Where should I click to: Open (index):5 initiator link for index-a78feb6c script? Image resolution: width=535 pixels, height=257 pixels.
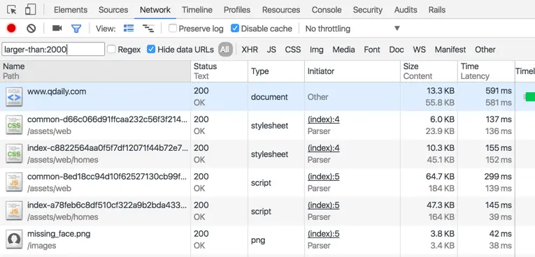(324, 205)
